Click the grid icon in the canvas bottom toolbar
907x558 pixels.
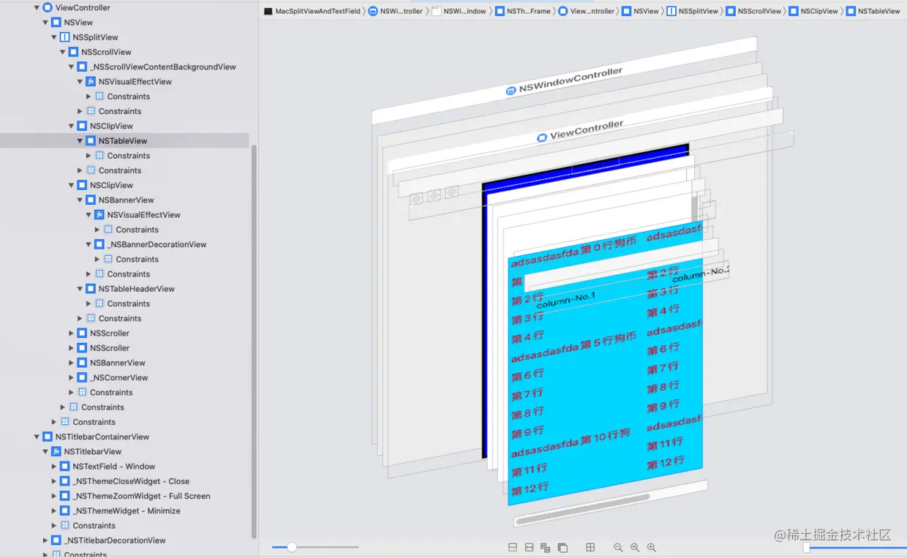coord(590,548)
